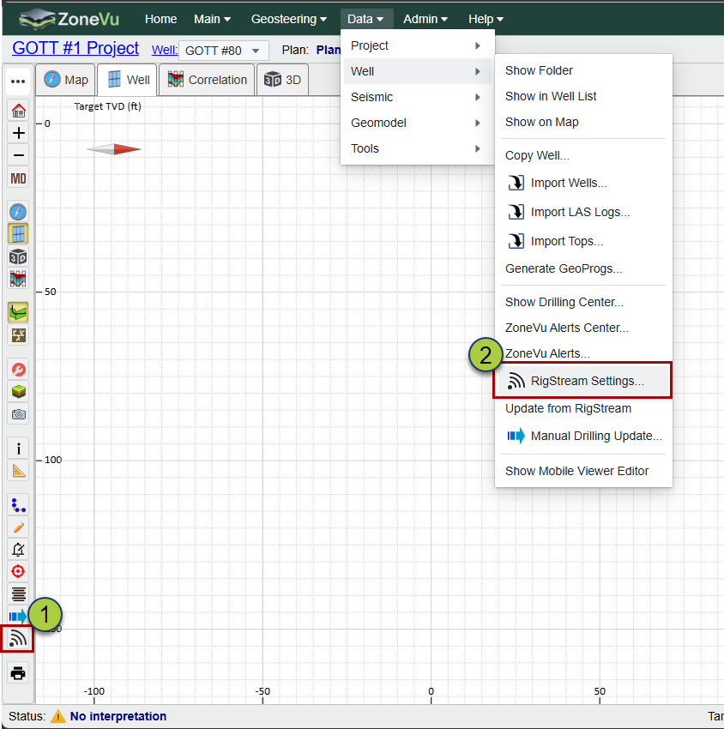This screenshot has height=729, width=724.
Task: Open the compass map view icon in sidebar
Action: (18, 212)
